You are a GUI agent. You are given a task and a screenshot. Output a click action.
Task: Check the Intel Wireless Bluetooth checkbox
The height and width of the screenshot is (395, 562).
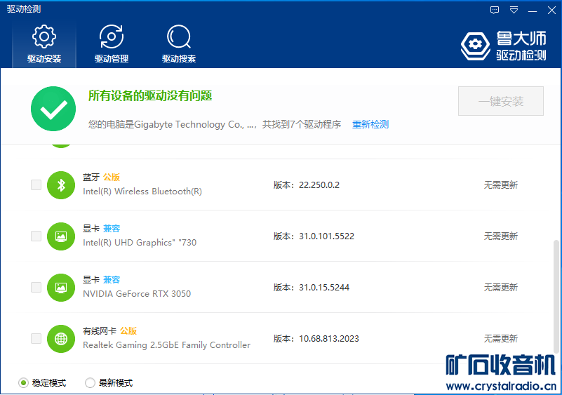point(36,185)
